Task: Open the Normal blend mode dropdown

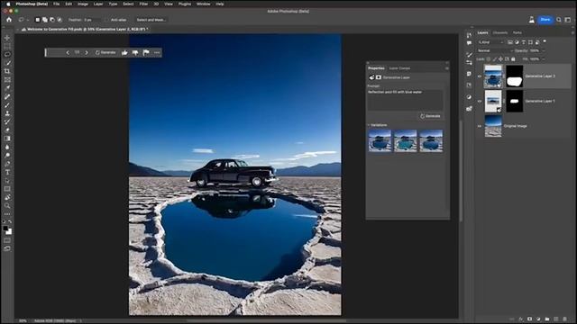Action: 495,50
